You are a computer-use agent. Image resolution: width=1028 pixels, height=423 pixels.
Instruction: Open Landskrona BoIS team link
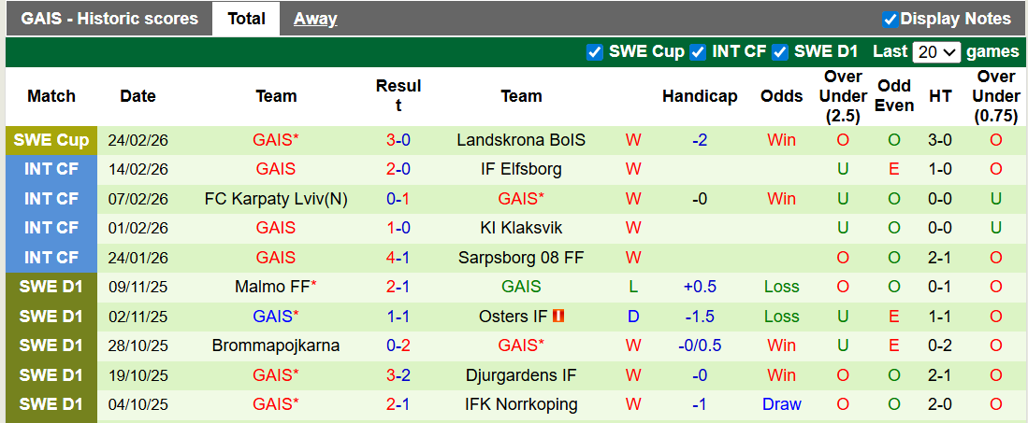521,140
